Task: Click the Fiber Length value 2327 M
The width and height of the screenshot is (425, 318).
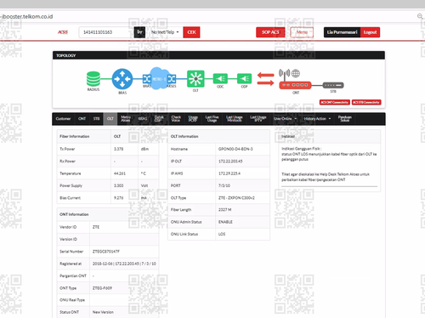Action: click(225, 210)
